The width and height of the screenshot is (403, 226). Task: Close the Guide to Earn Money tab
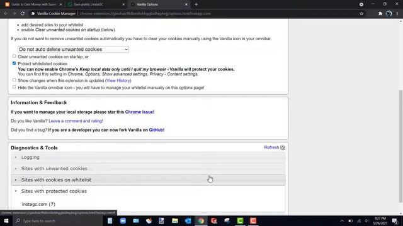60,4
